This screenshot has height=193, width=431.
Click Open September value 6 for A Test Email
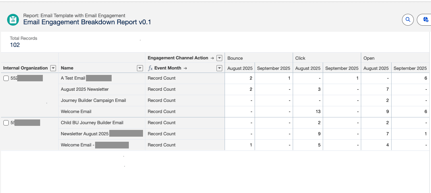(x=426, y=78)
